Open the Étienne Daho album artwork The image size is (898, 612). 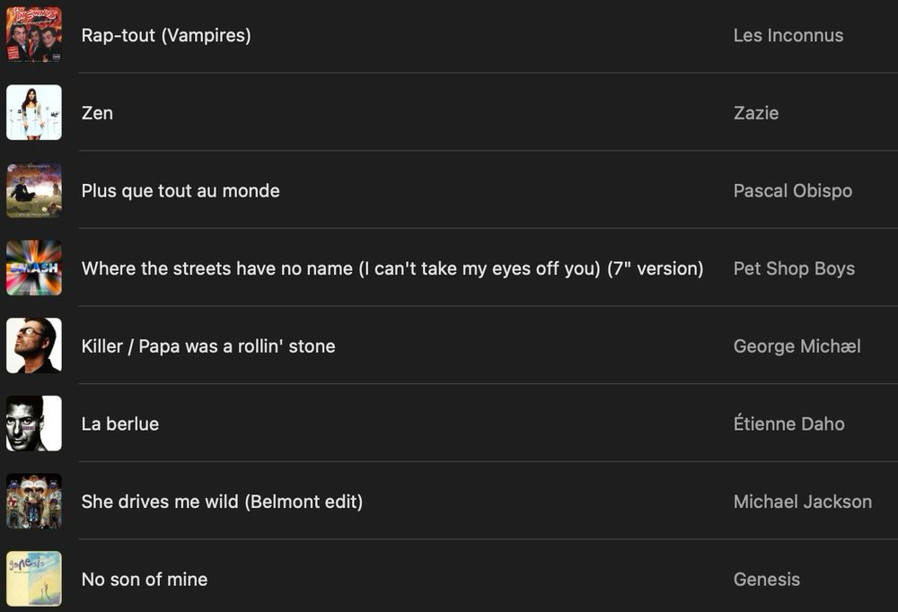34,424
